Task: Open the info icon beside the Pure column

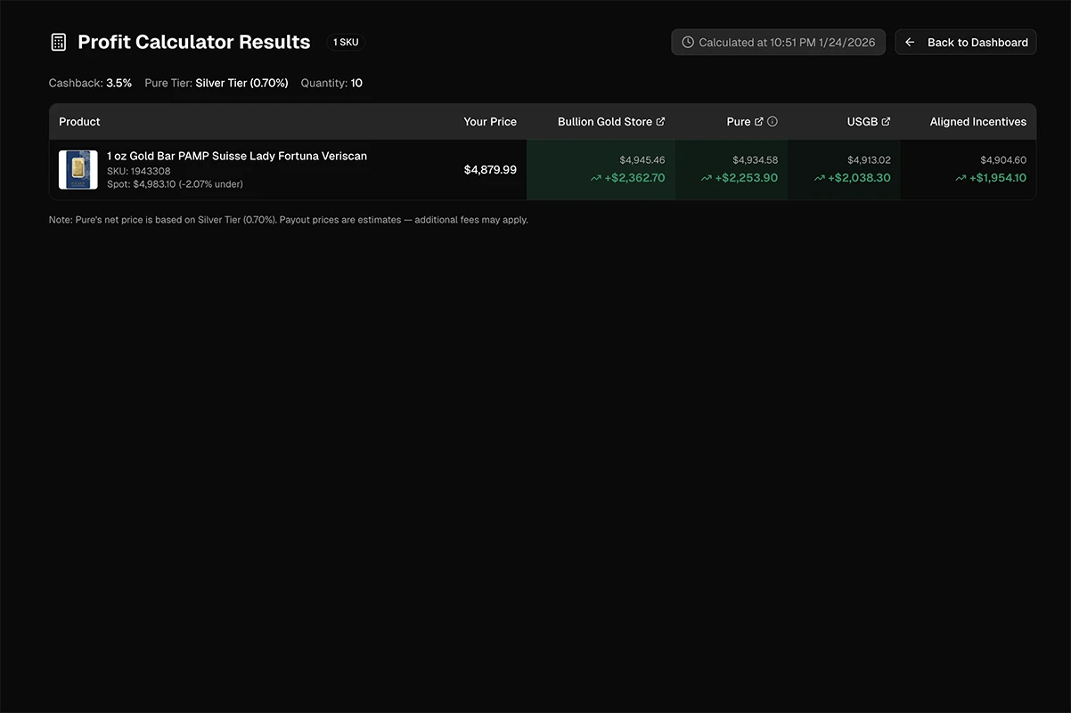Action: (x=772, y=120)
